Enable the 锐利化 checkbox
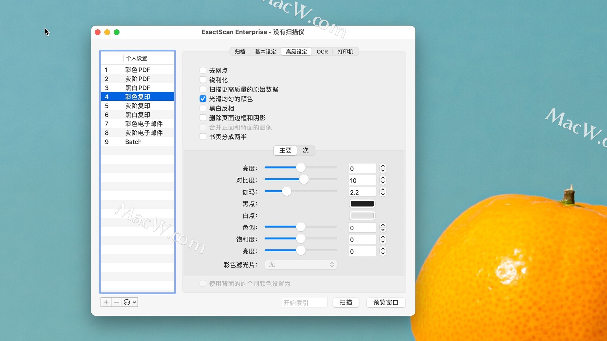607x341 pixels. coord(203,80)
